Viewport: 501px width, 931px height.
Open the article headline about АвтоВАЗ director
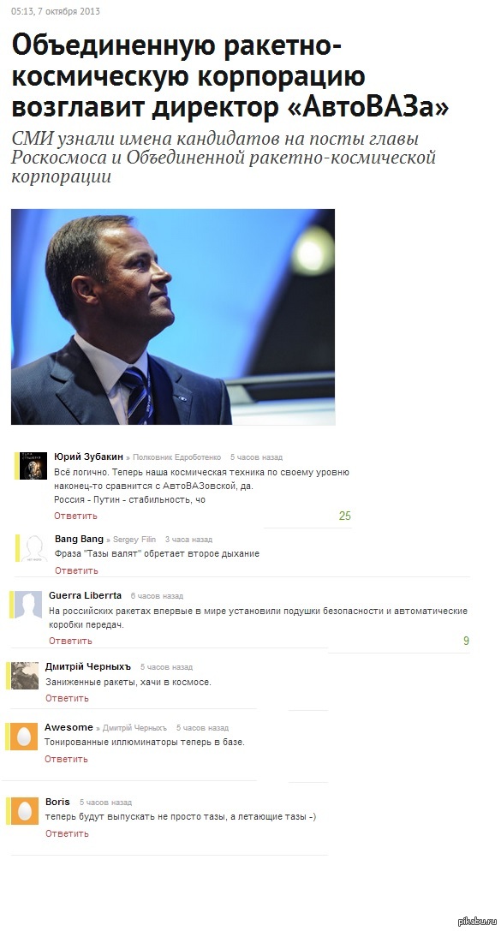(230, 76)
